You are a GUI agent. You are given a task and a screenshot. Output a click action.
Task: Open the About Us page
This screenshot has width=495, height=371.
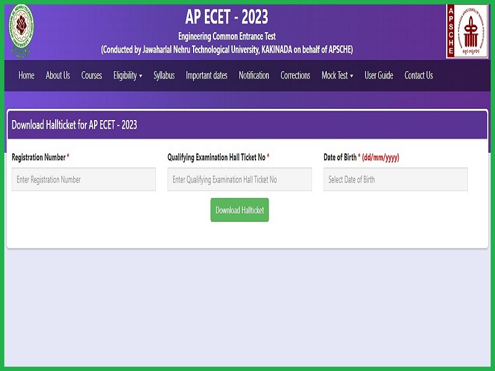tap(58, 75)
